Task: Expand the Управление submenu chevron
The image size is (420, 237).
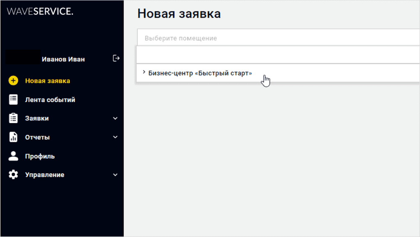Action: point(115,175)
